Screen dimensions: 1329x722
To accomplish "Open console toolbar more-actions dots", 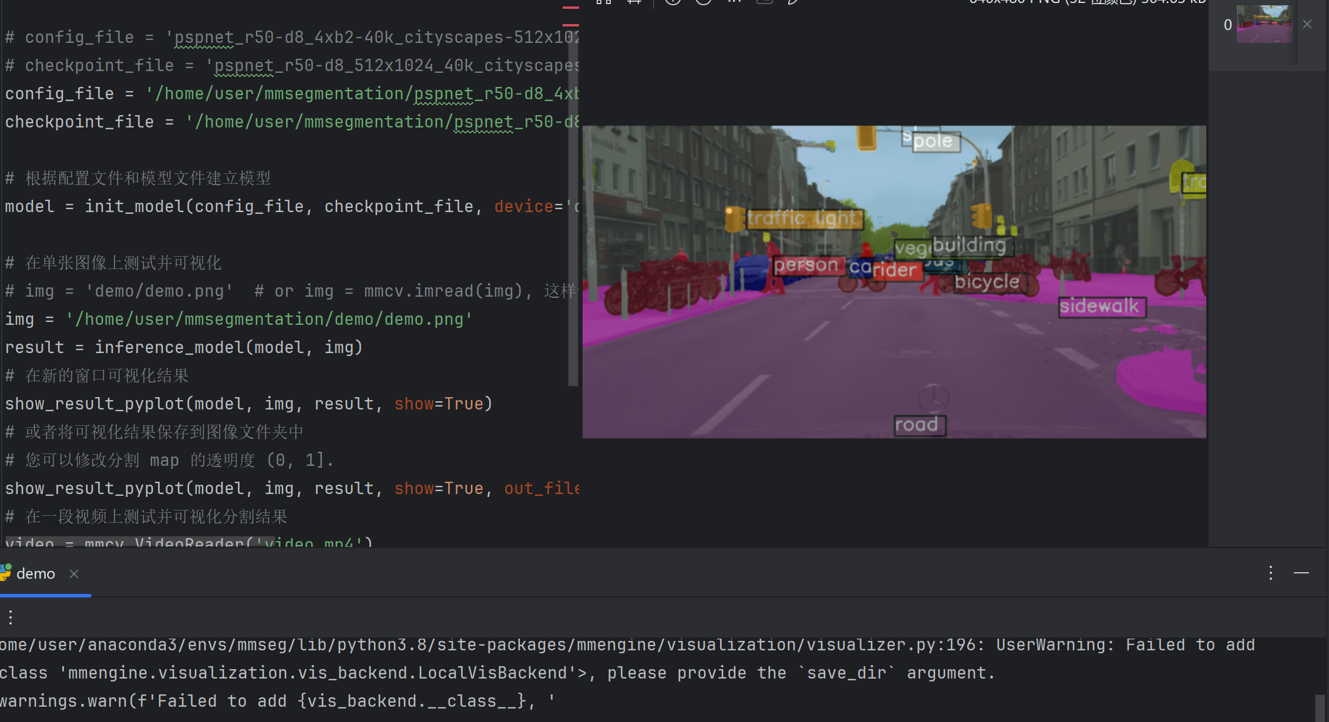I will coord(11,617).
